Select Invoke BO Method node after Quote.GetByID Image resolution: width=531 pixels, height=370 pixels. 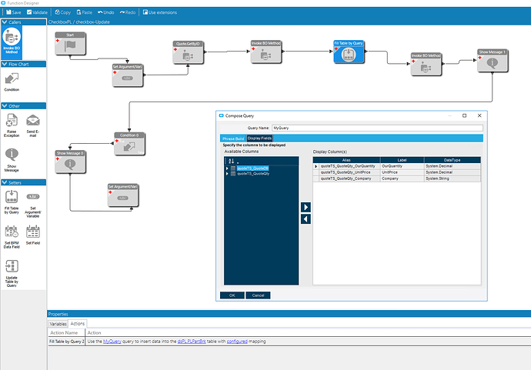click(265, 52)
